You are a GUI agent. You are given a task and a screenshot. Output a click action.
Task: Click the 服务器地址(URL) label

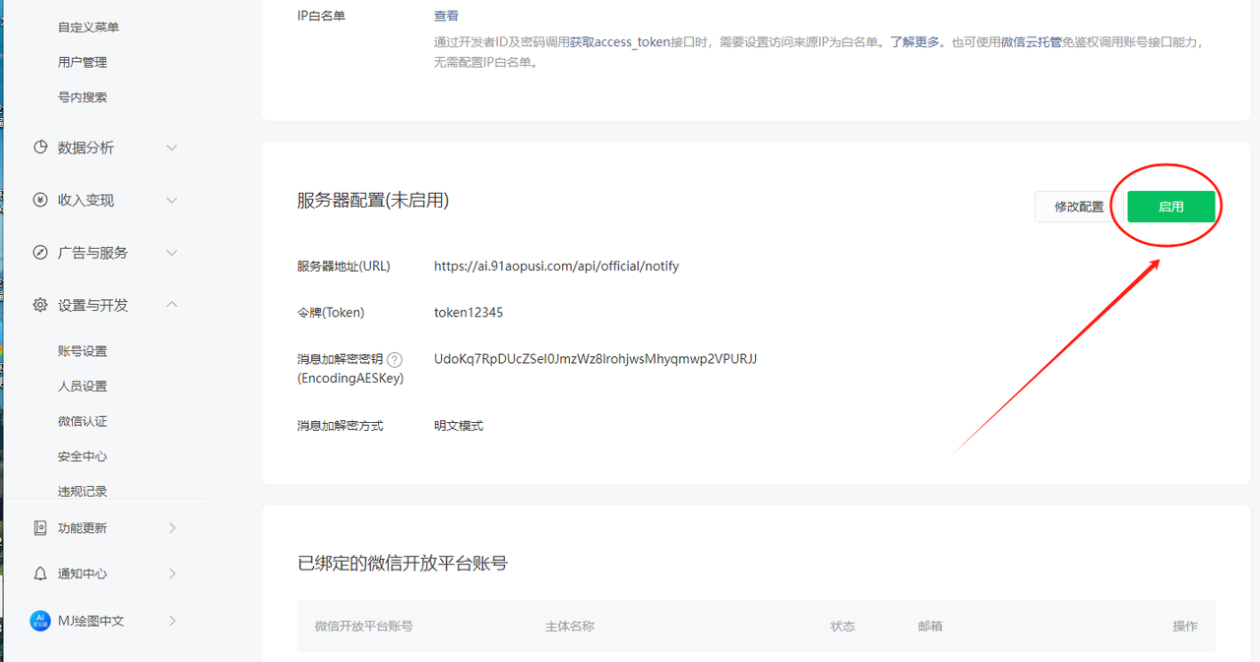tap(344, 266)
